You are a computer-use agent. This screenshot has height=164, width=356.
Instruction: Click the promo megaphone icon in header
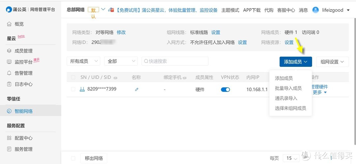tap(111, 10)
